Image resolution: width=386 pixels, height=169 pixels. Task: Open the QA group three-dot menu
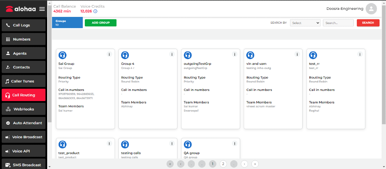235,144
